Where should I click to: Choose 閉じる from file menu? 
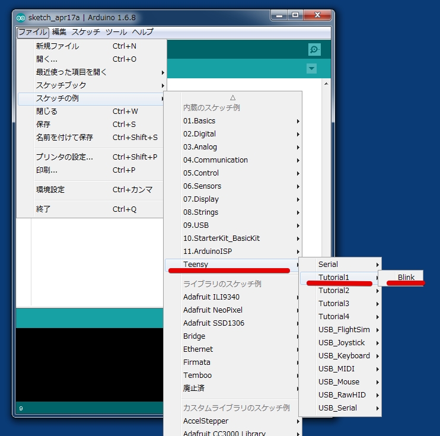point(90,111)
